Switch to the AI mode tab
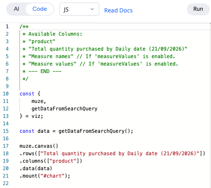This screenshot has width=211, height=188. (16, 9)
